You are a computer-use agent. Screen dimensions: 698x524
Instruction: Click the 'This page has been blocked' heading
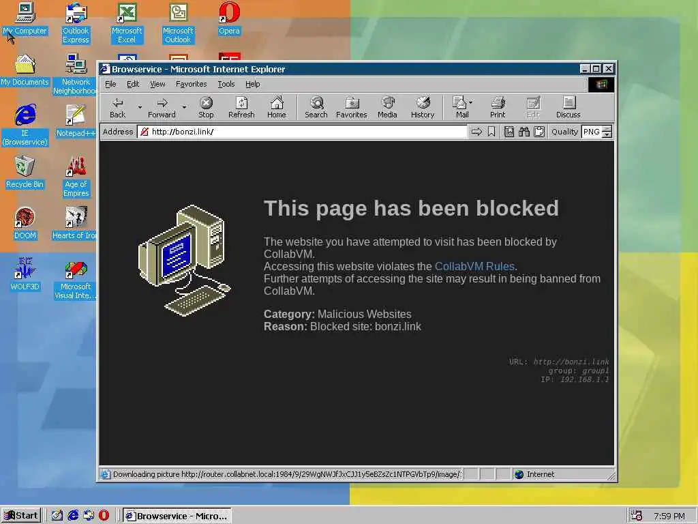(x=411, y=208)
